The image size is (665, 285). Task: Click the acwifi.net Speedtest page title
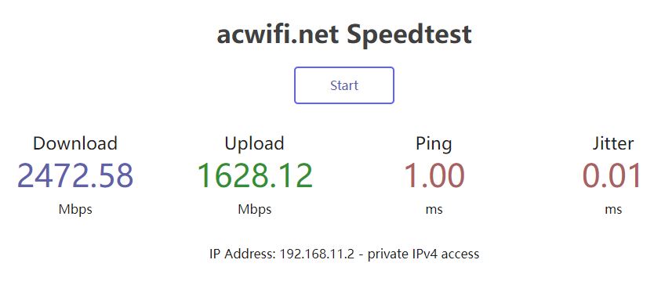click(344, 34)
